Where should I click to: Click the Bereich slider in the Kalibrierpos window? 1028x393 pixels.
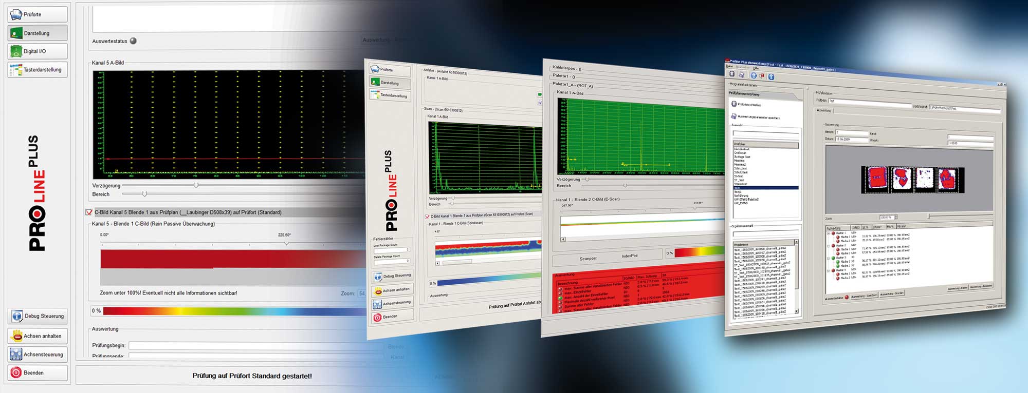pos(625,186)
